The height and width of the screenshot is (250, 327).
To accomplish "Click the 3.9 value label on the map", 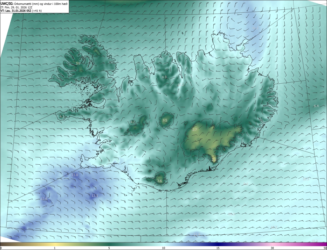I will point(78,63).
